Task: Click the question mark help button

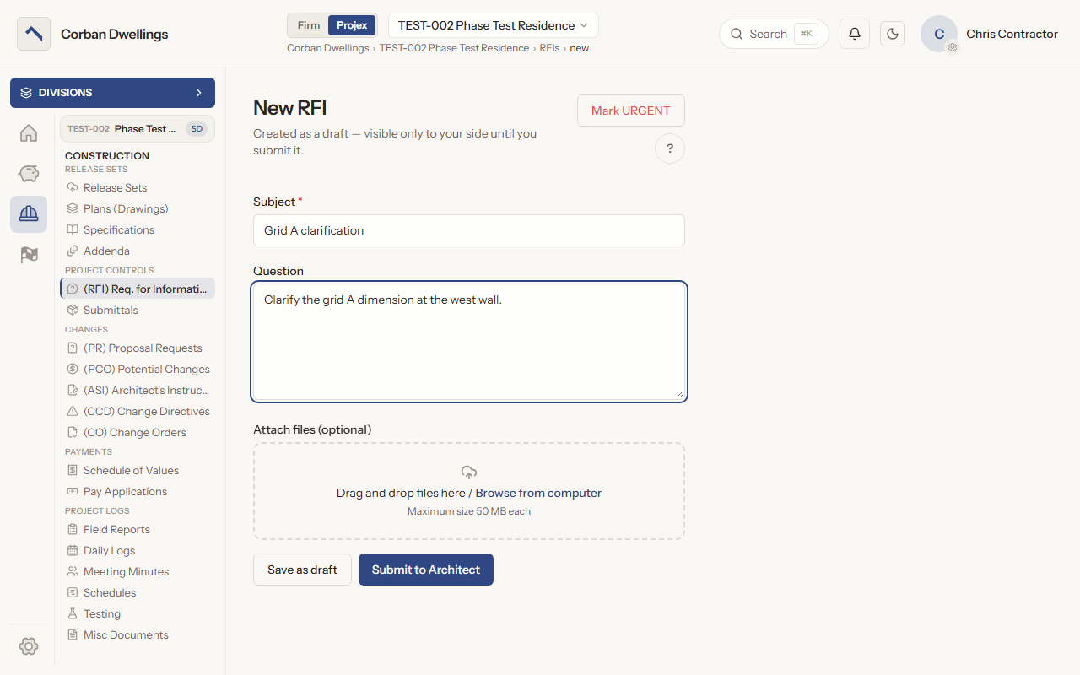Action: [670, 148]
